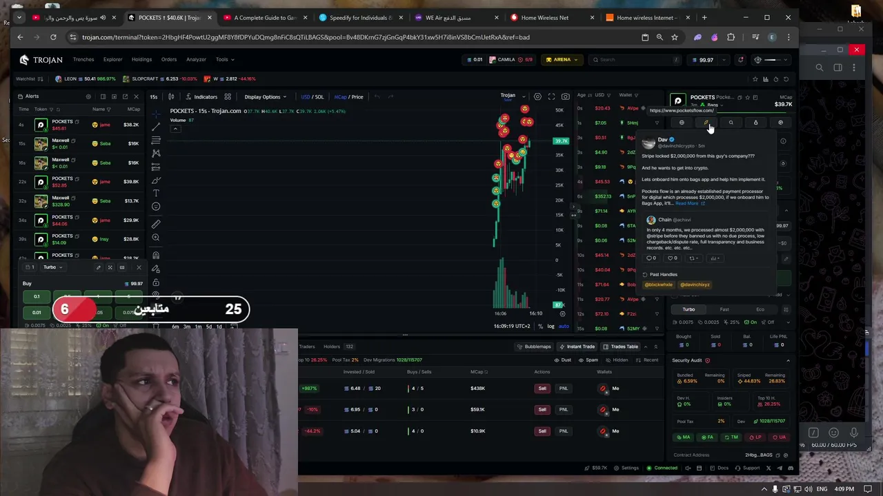Close the Alerts panel
This screenshot has width=883, height=496.
coord(136,96)
